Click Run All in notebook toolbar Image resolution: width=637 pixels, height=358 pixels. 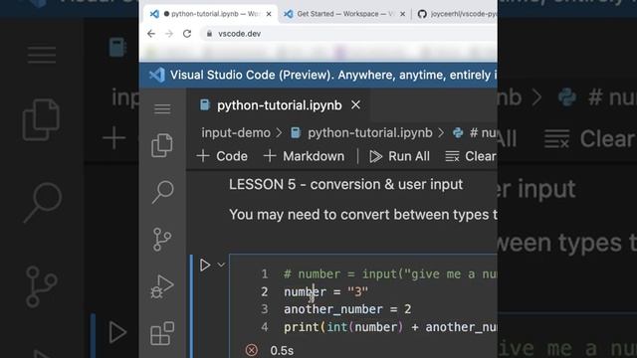pyautogui.click(x=399, y=156)
